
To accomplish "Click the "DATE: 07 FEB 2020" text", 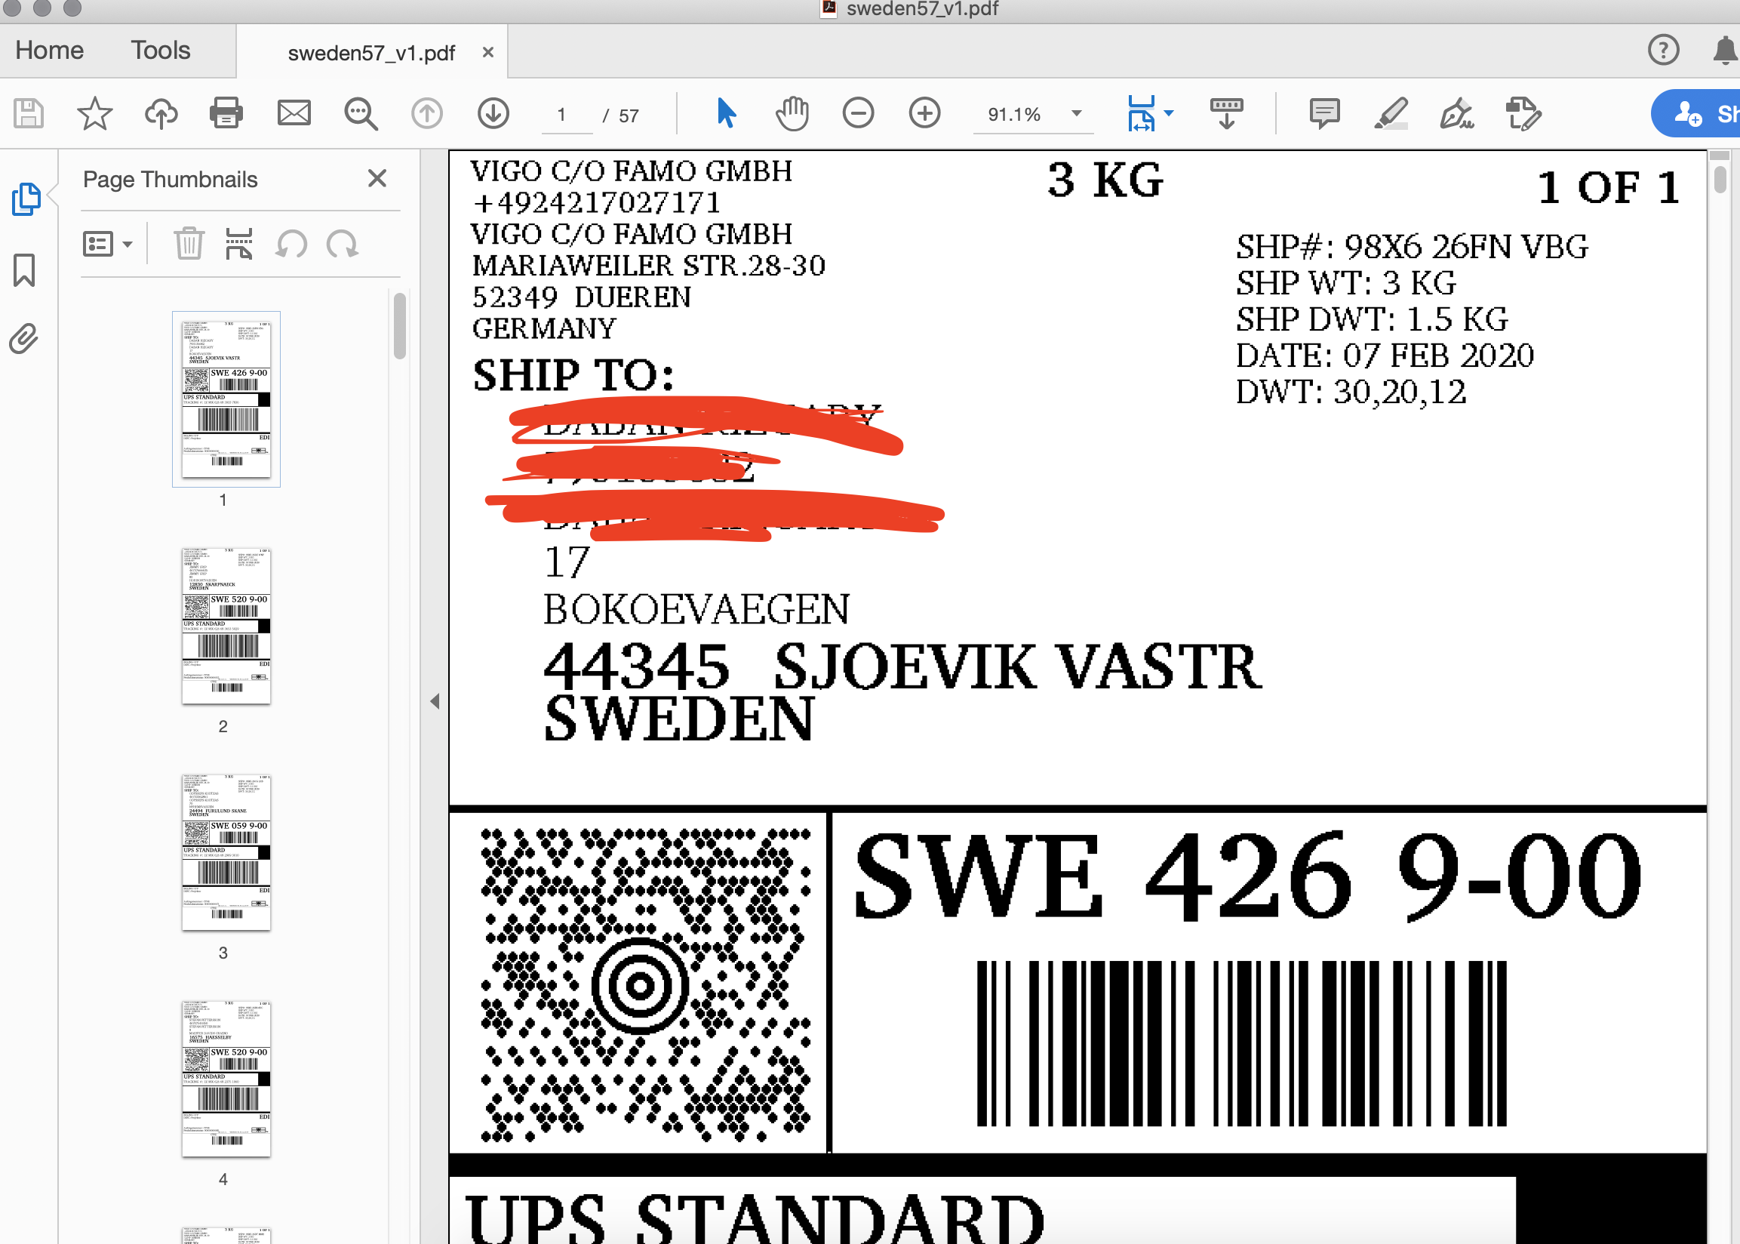I will pyautogui.click(x=1385, y=356).
